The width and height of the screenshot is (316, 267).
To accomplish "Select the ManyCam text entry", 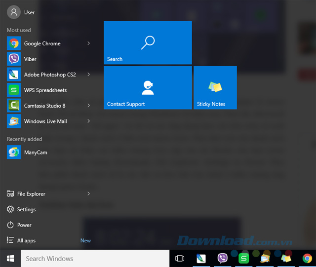I will [36, 153].
